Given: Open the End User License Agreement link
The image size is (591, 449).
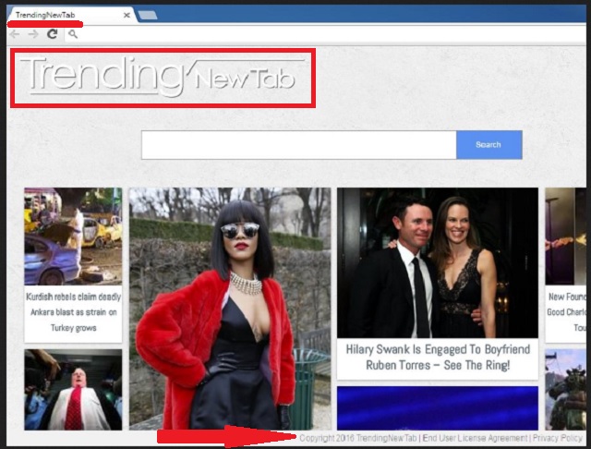Looking at the screenshot, I should [x=475, y=438].
